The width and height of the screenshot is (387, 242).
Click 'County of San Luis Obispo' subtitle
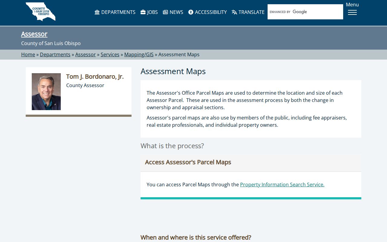[x=51, y=43]
